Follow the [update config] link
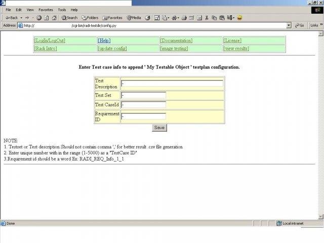 tap(112, 49)
